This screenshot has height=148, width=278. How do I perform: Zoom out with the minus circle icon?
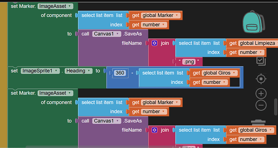tap(261, 105)
